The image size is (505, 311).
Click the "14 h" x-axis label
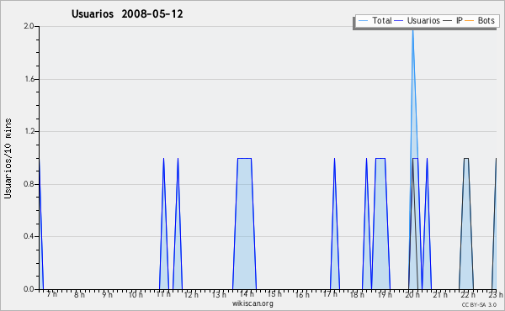pyautogui.click(x=247, y=294)
